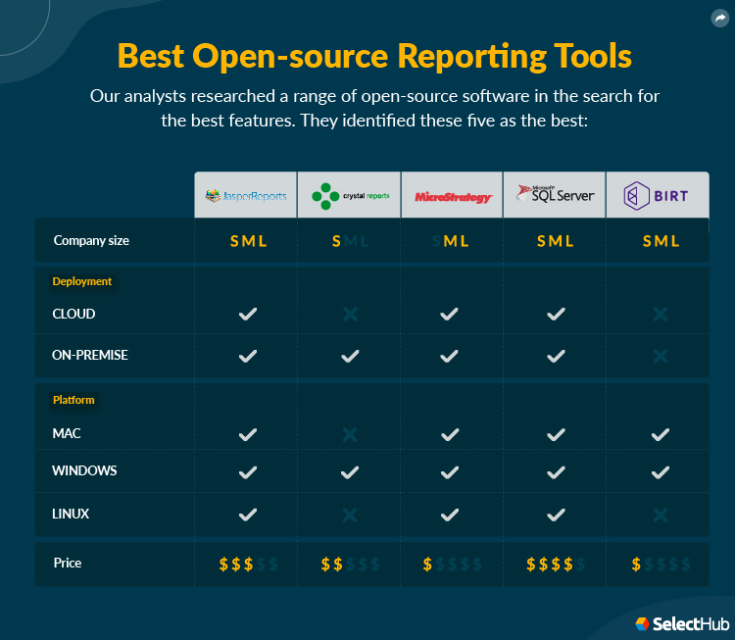Click the Price row label
Screen dimensions: 735x640
pos(68,563)
